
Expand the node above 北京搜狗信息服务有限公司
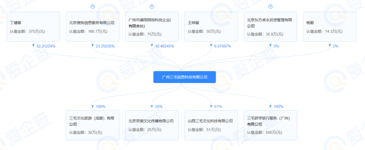[x=92, y=6]
